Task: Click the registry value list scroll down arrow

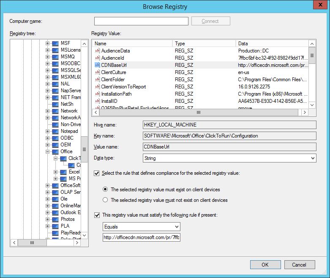Action: (312, 105)
